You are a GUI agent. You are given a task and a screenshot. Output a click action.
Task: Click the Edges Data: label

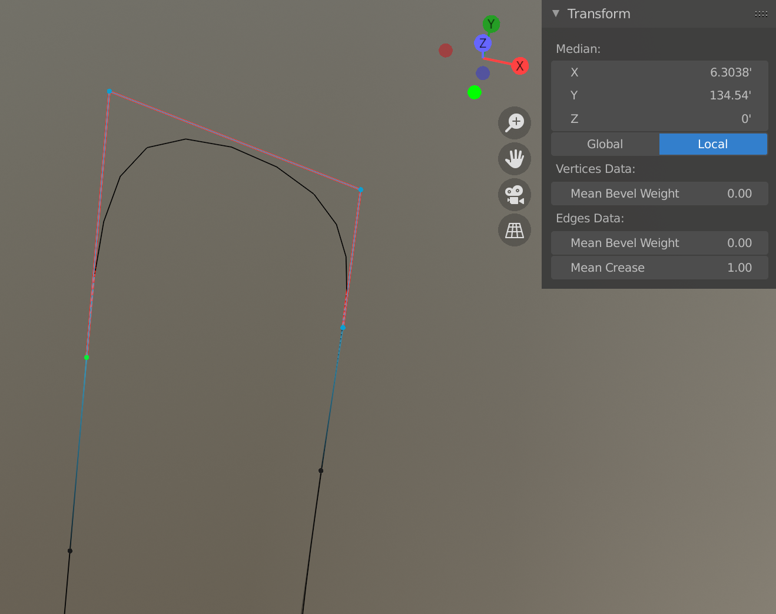point(590,218)
